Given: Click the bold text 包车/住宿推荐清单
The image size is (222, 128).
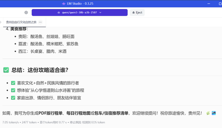Looking at the screenshot, I should tap(111, 113).
